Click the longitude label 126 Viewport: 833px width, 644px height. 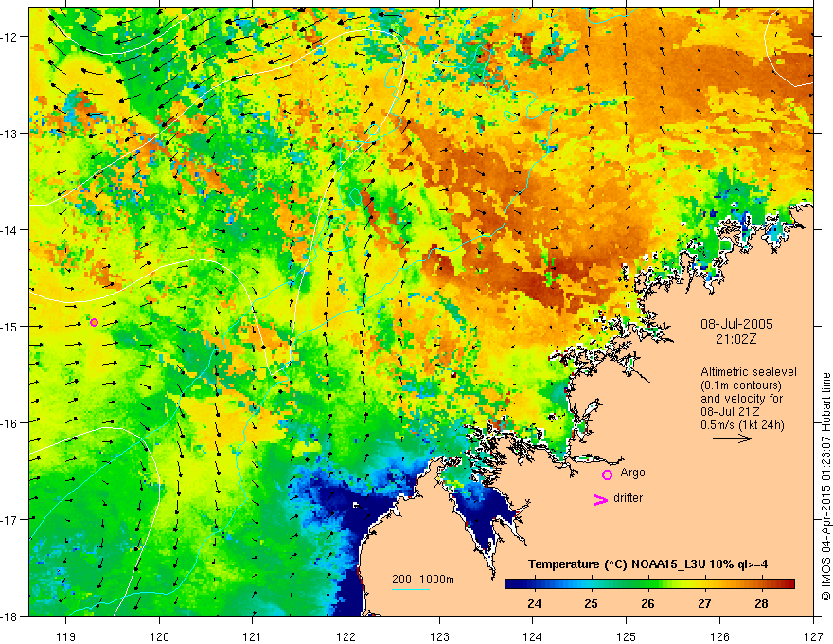[719, 636]
